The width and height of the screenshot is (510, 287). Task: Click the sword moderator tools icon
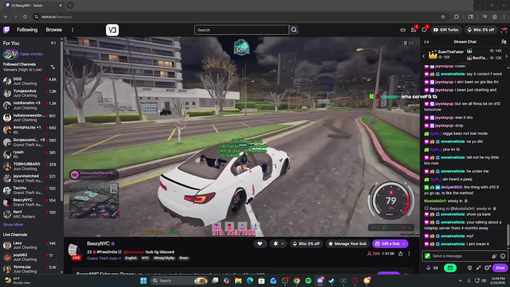[478, 268]
